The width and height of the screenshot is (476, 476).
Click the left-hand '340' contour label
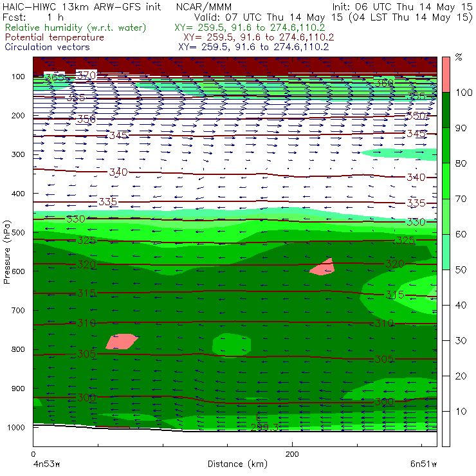[118, 172]
